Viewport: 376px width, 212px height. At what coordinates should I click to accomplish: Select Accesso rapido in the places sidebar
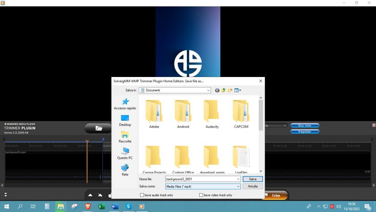pos(125,104)
